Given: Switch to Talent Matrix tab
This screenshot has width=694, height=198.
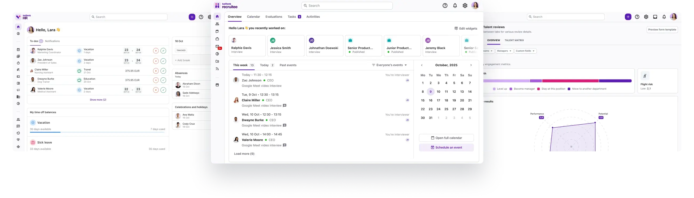Looking at the screenshot, I should click(514, 40).
